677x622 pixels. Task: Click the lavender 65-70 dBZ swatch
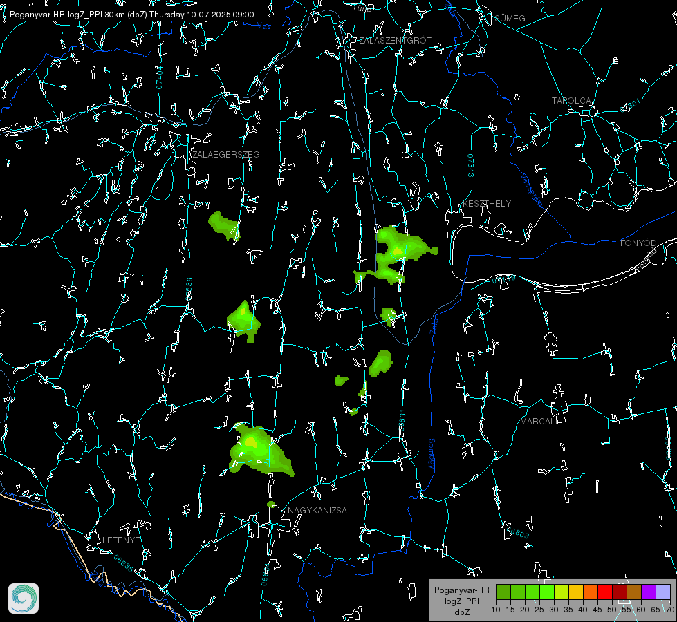coord(663,592)
